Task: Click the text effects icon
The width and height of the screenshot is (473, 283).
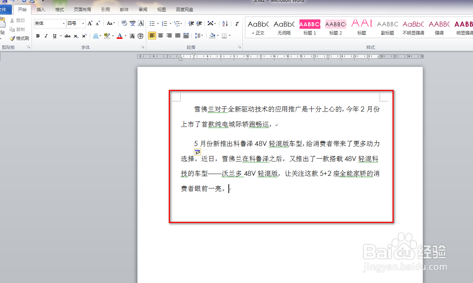Action: pos(96,36)
